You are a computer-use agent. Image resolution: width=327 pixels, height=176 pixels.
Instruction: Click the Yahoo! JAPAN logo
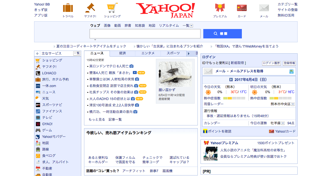[x=165, y=10]
